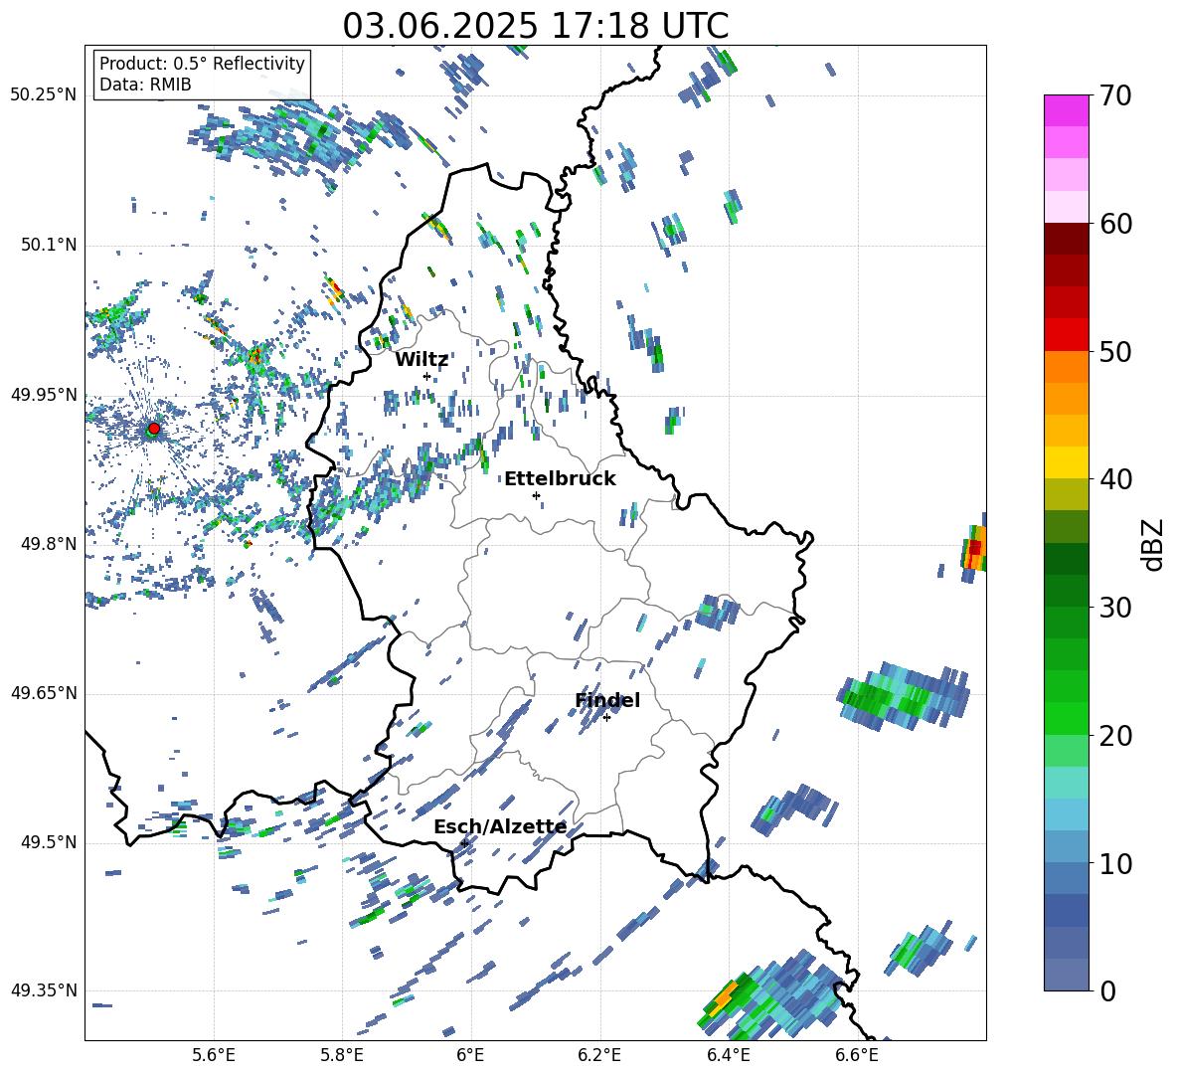The width and height of the screenshot is (1177, 1075).
Task: Click the colorbar tick label 40
Action: point(1116,479)
